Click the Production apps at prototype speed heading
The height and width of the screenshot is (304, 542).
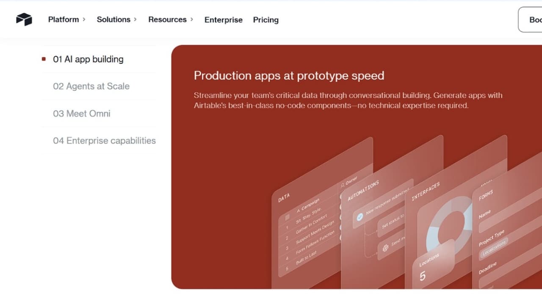[x=289, y=76]
